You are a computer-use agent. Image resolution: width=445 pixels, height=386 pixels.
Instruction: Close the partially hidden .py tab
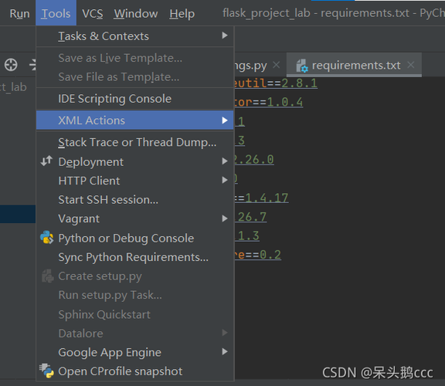[276, 65]
